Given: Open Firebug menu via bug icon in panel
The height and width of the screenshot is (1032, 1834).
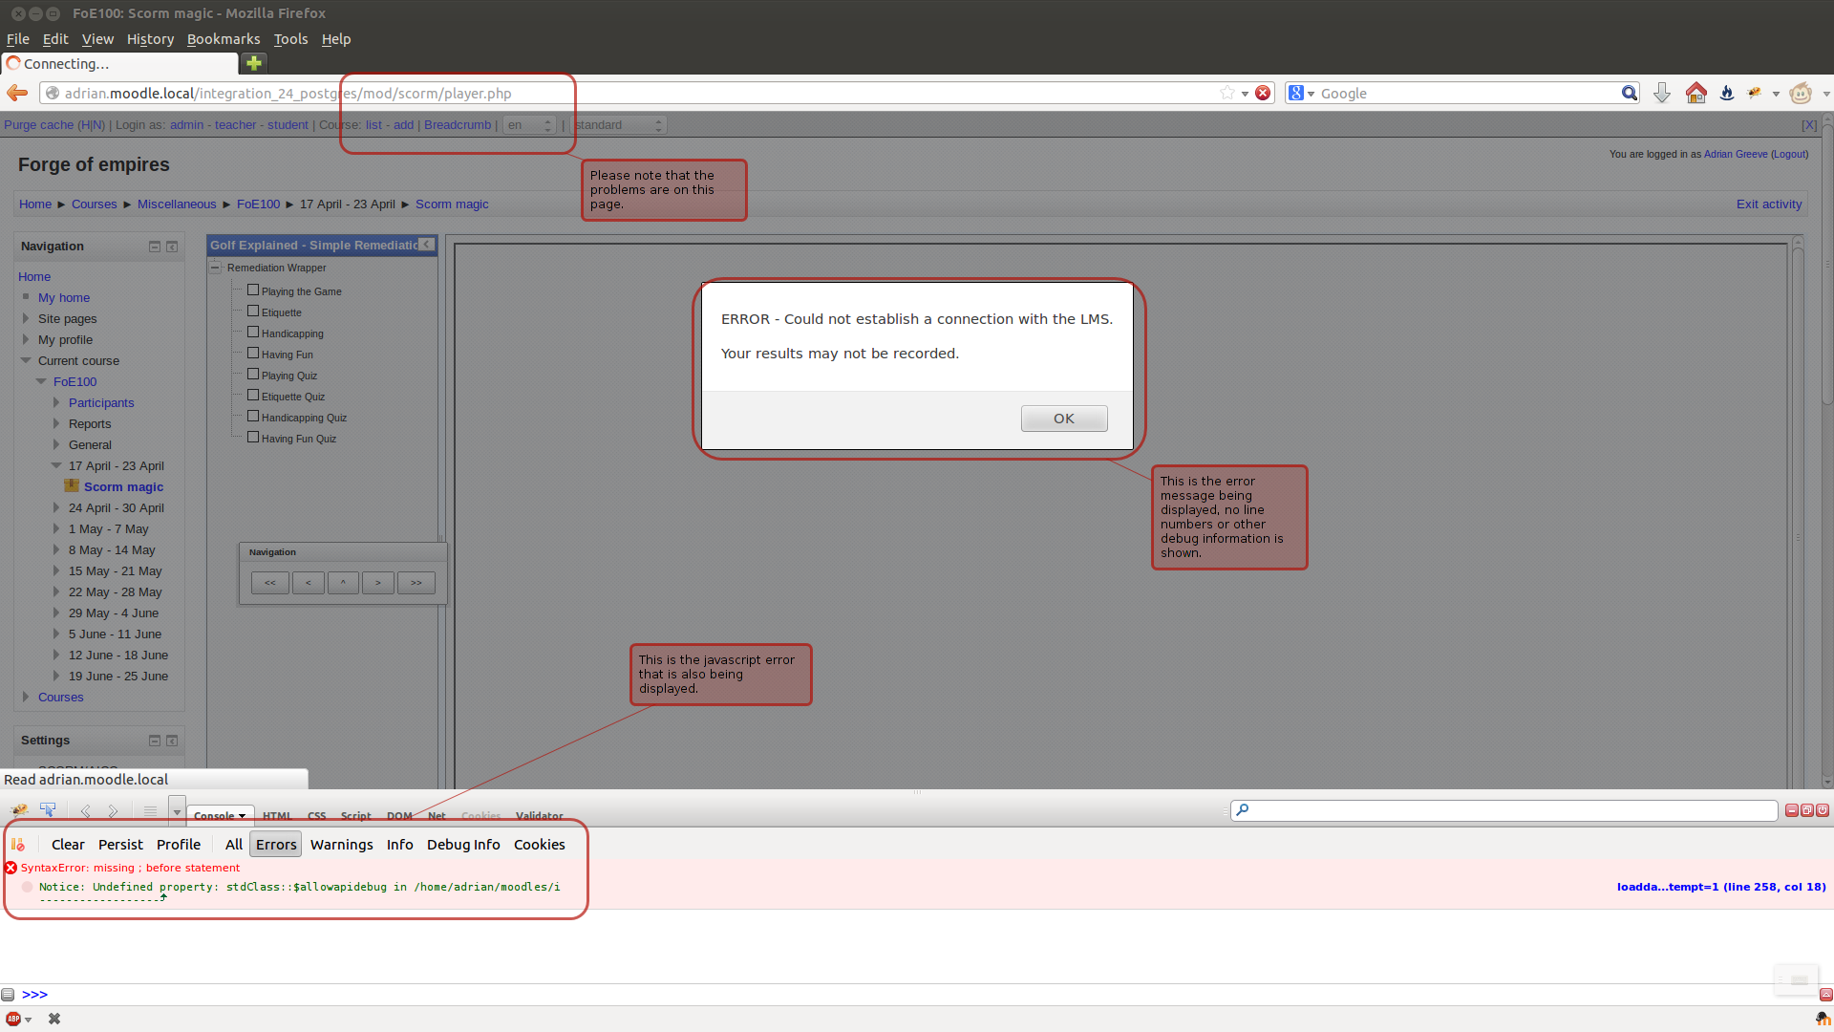Looking at the screenshot, I should coord(19,810).
